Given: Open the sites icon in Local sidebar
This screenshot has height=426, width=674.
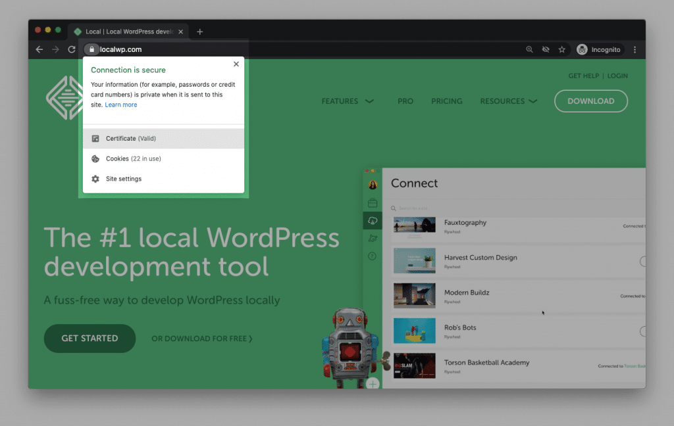Looking at the screenshot, I should [x=373, y=202].
